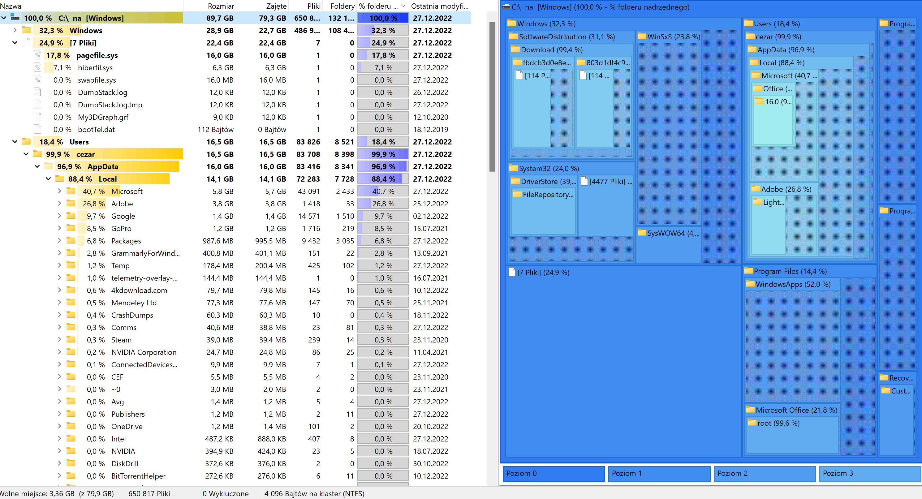Select the Mendeley Ltd row name
This screenshot has height=499, width=922.
tap(134, 303)
